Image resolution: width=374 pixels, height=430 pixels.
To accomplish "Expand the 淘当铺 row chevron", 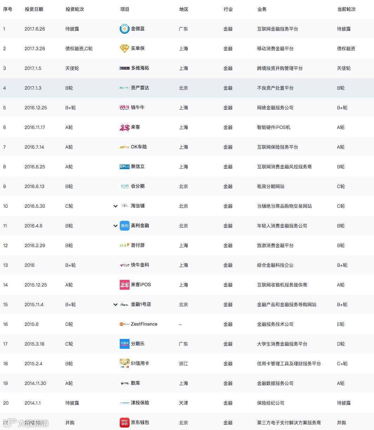I will 115,206.
